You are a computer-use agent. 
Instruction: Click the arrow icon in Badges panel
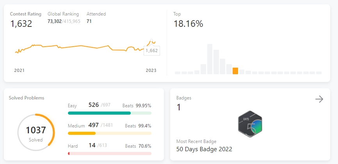point(319,99)
